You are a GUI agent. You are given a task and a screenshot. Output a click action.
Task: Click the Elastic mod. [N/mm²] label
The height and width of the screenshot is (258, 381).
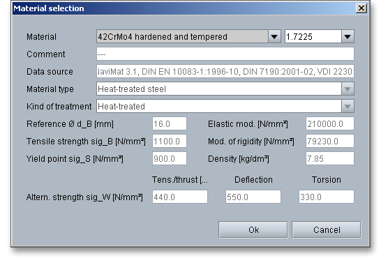click(x=248, y=124)
